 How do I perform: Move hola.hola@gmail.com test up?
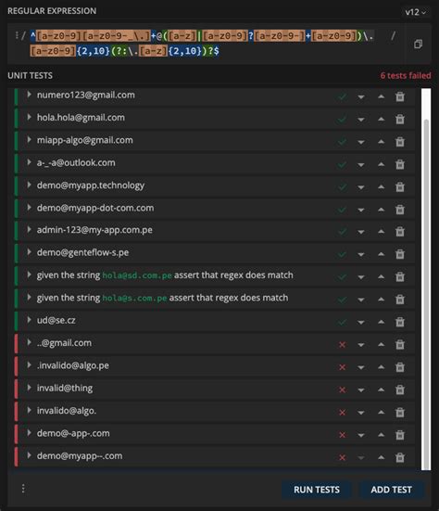pos(381,120)
